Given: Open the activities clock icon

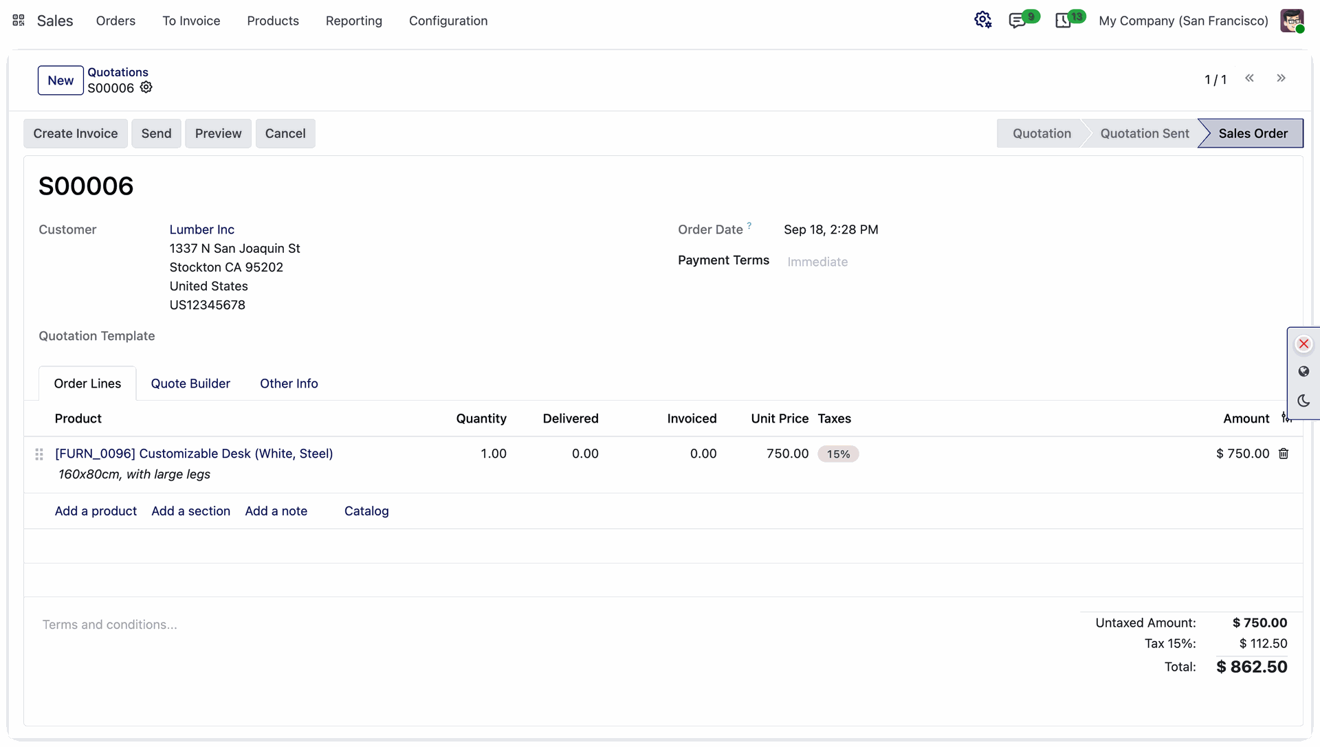Looking at the screenshot, I should coord(1063,21).
